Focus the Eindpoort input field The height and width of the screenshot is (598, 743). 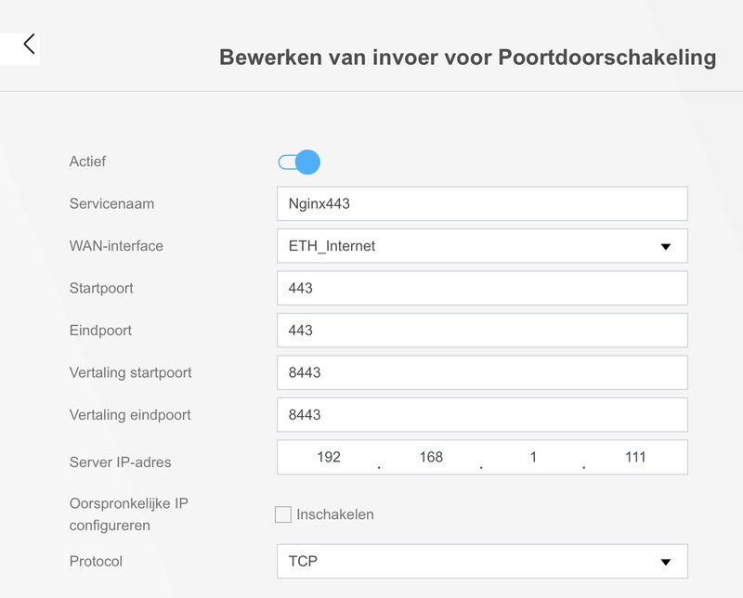coord(482,330)
